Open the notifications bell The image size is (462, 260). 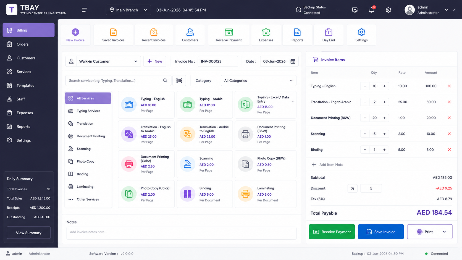coord(371,10)
